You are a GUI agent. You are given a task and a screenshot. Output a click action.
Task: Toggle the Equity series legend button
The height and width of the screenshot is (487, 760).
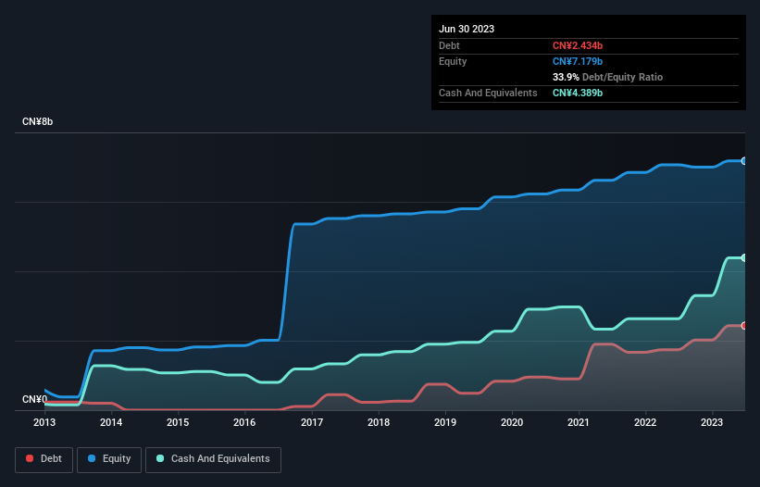[x=109, y=459]
